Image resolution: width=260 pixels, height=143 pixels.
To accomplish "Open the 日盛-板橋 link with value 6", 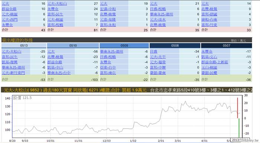I will pyautogui.click(x=158, y=9).
